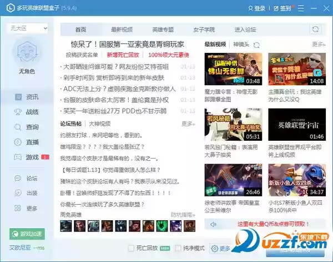Click the 游戏加速 button
The height and width of the screenshot is (262, 333).
tap(27, 234)
